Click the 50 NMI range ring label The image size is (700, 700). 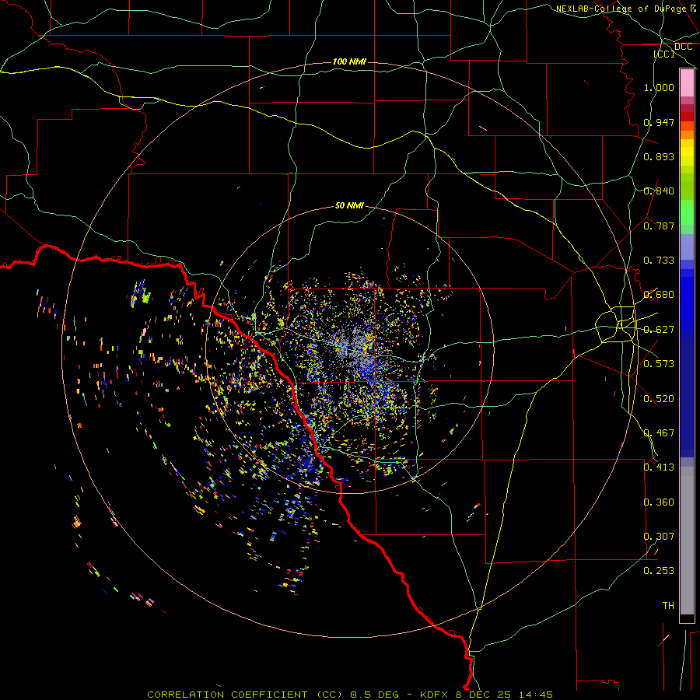[349, 205]
